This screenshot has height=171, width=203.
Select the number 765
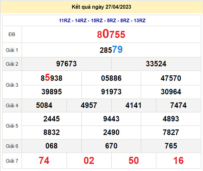[171, 146]
